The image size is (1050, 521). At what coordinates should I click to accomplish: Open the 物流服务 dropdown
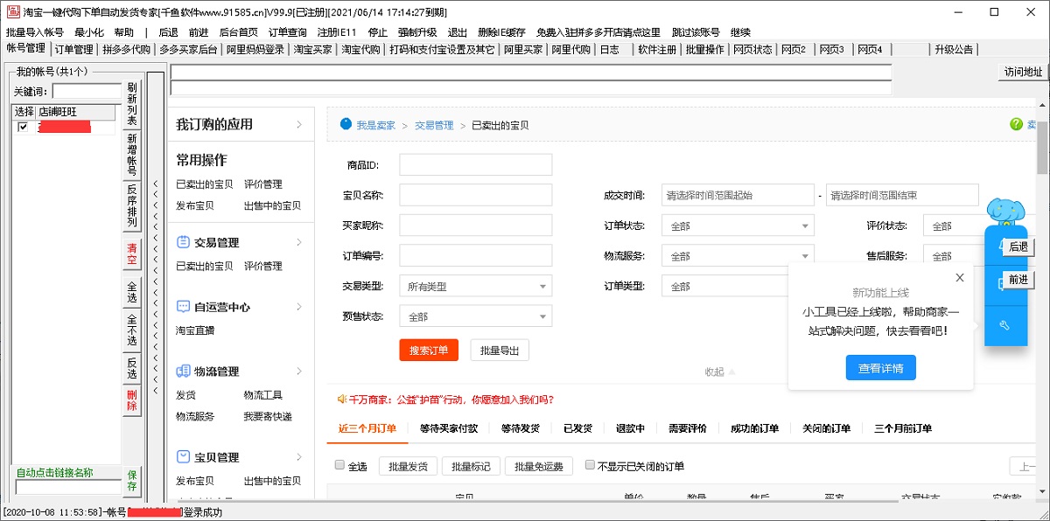(738, 256)
